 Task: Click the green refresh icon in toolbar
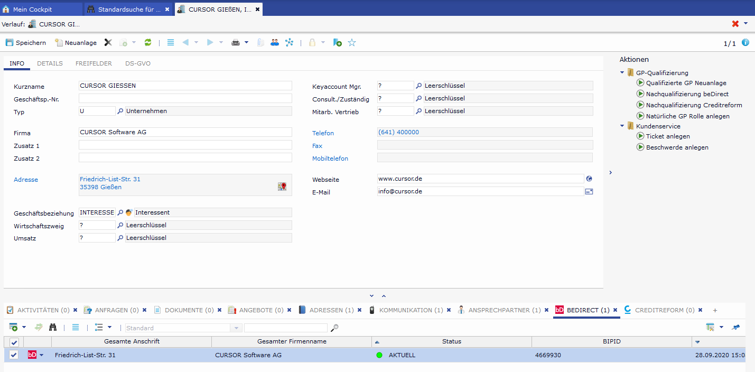click(148, 43)
